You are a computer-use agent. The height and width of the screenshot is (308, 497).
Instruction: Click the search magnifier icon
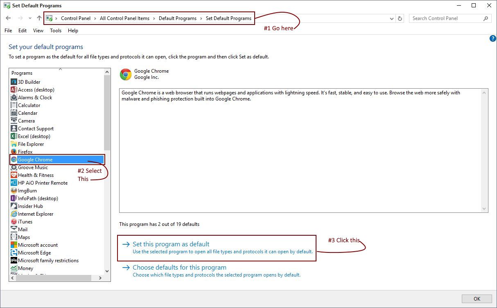486,18
